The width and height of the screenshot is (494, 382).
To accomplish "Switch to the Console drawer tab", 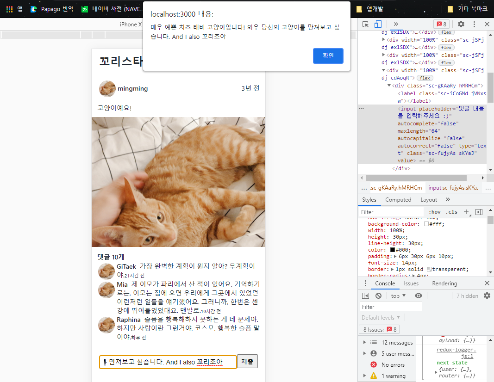I will pos(385,283).
